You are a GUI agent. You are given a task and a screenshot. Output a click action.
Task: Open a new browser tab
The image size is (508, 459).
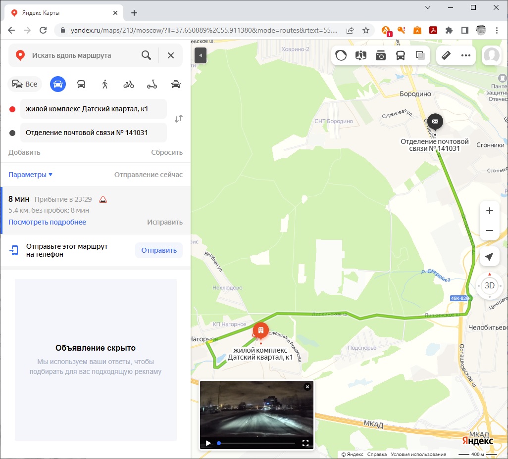(134, 13)
